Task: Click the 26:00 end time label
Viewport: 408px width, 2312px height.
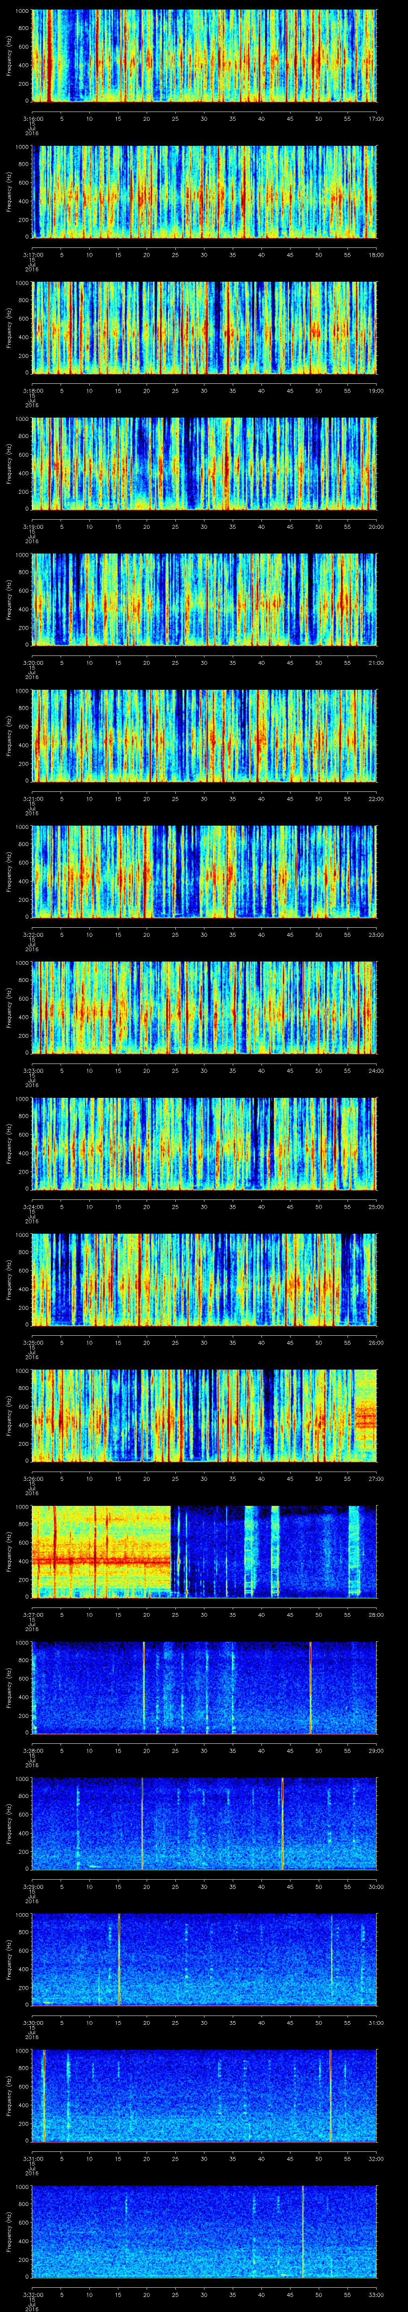Action: (376, 1342)
